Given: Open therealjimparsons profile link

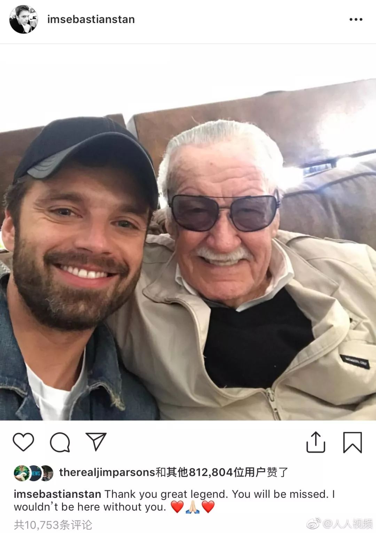Looking at the screenshot, I should click(x=107, y=472).
